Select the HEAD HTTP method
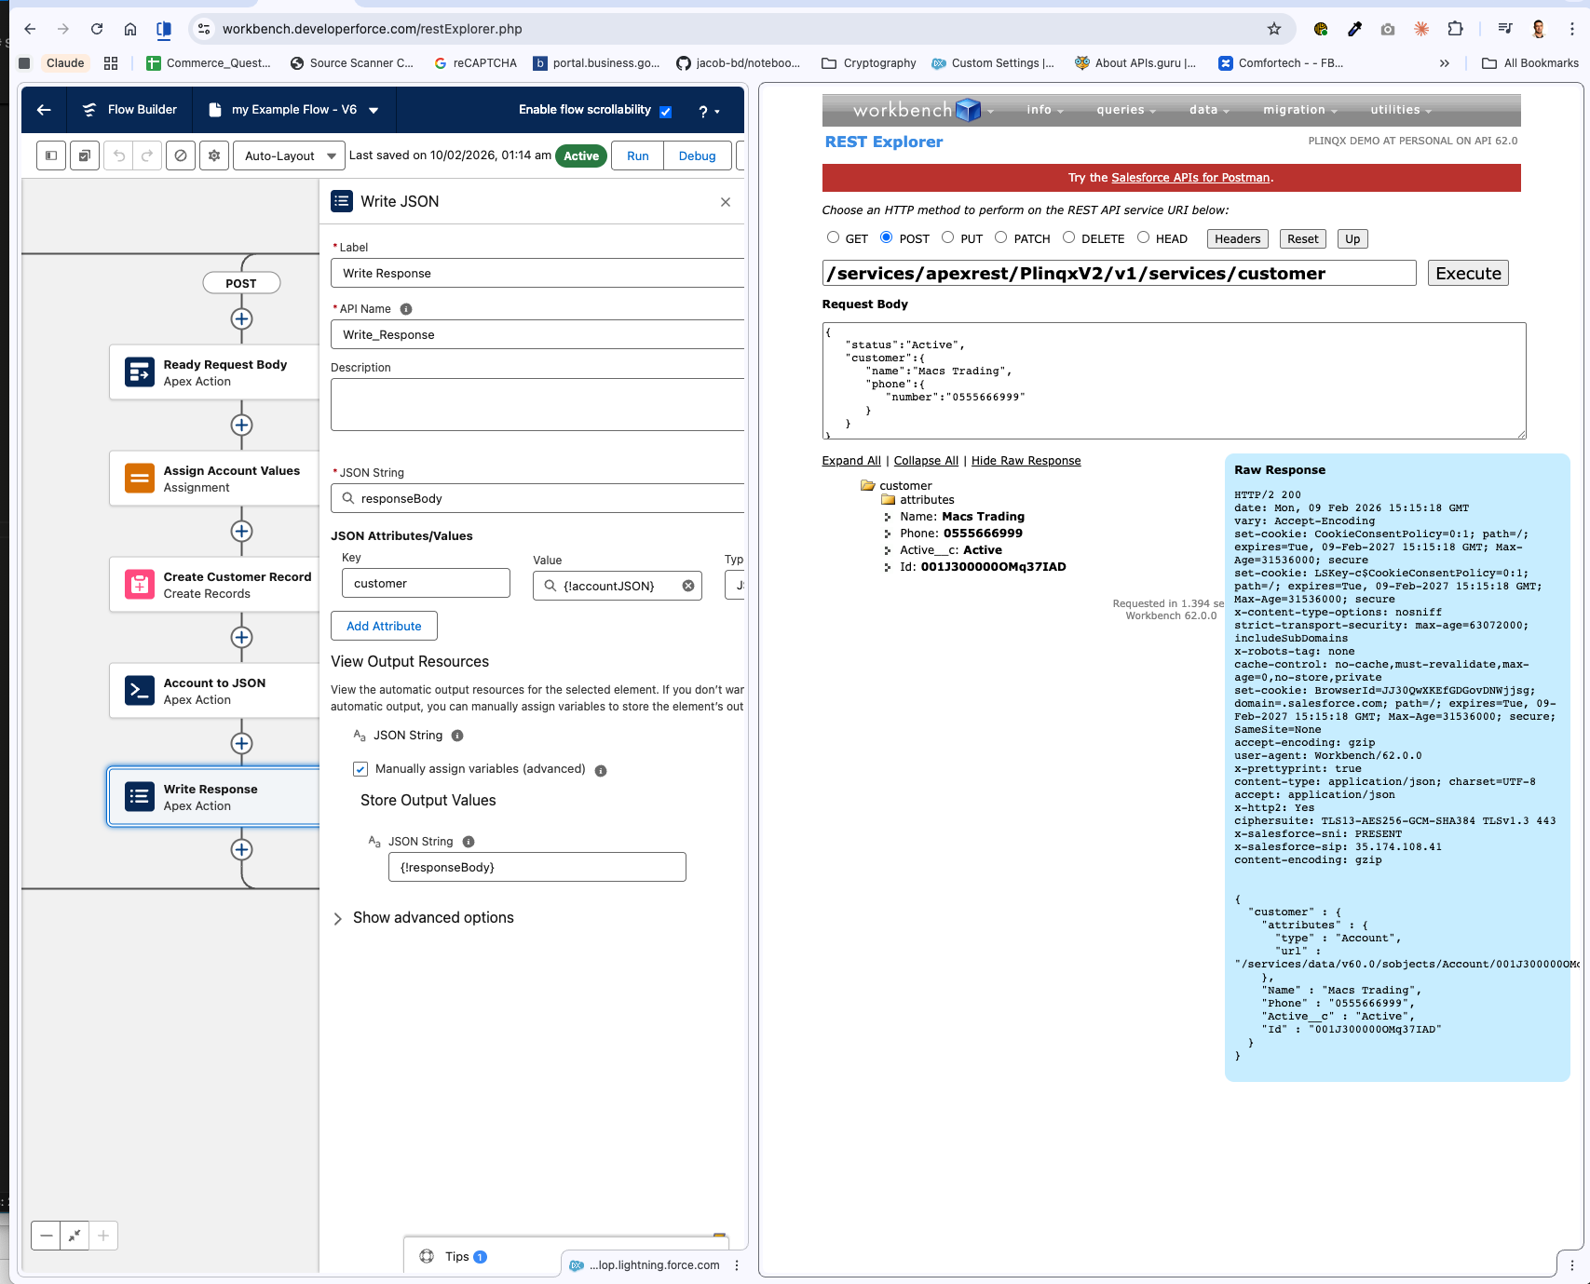The width and height of the screenshot is (1590, 1284). [x=1143, y=237]
